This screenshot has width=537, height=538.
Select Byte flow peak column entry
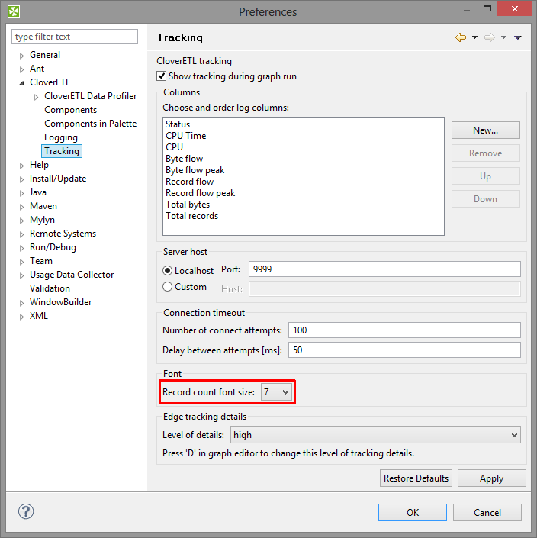195,170
